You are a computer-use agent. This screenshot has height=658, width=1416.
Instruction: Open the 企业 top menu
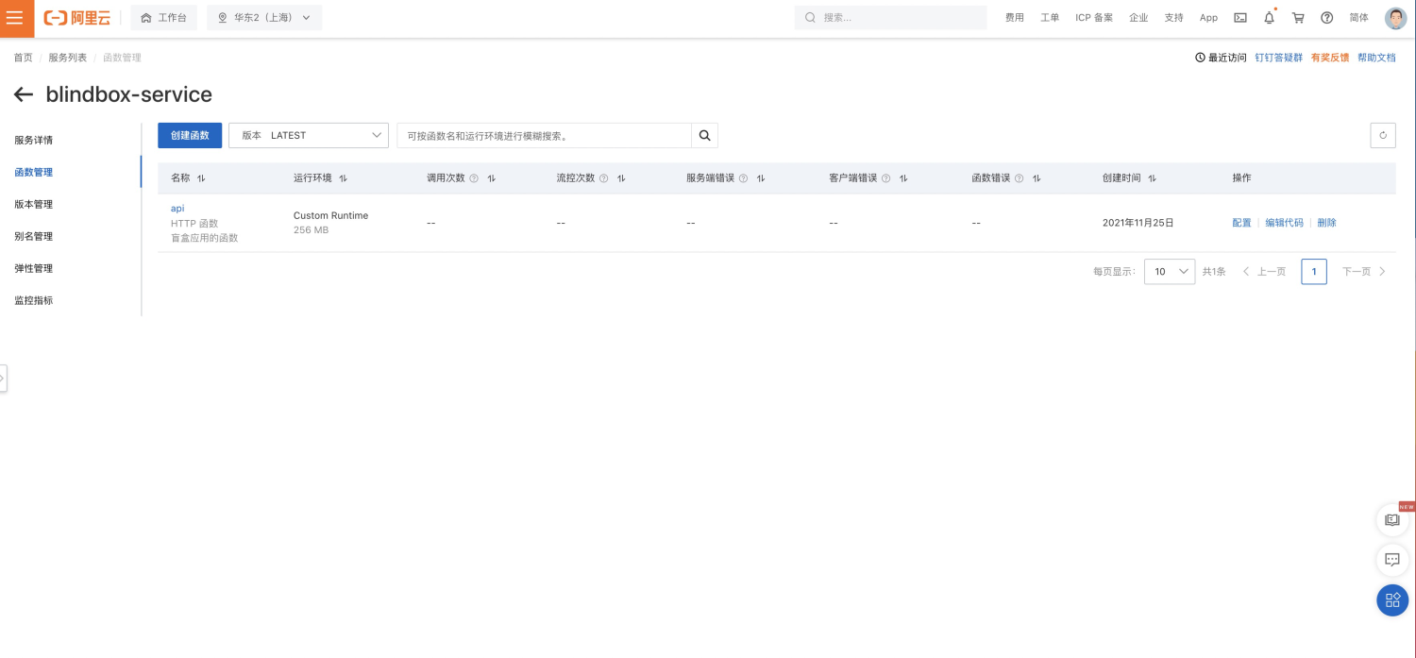(x=1138, y=18)
